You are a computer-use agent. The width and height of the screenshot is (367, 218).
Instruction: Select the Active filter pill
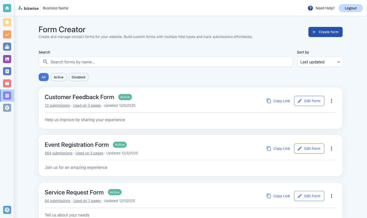click(x=58, y=77)
